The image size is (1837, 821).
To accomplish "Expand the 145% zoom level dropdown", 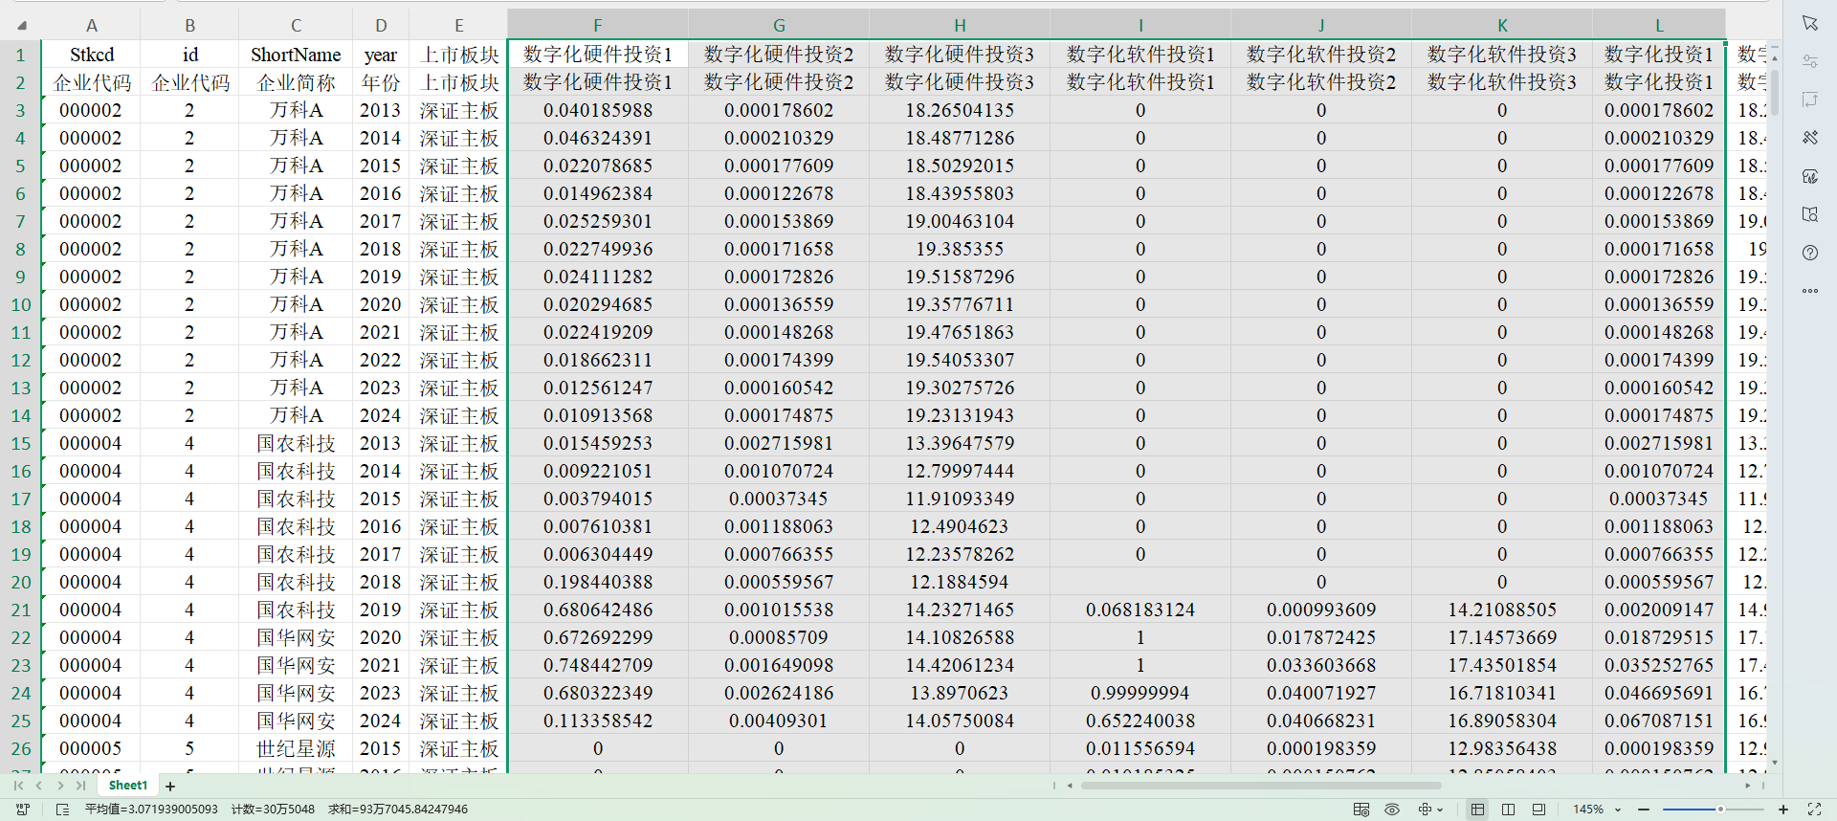I will (x=1618, y=810).
